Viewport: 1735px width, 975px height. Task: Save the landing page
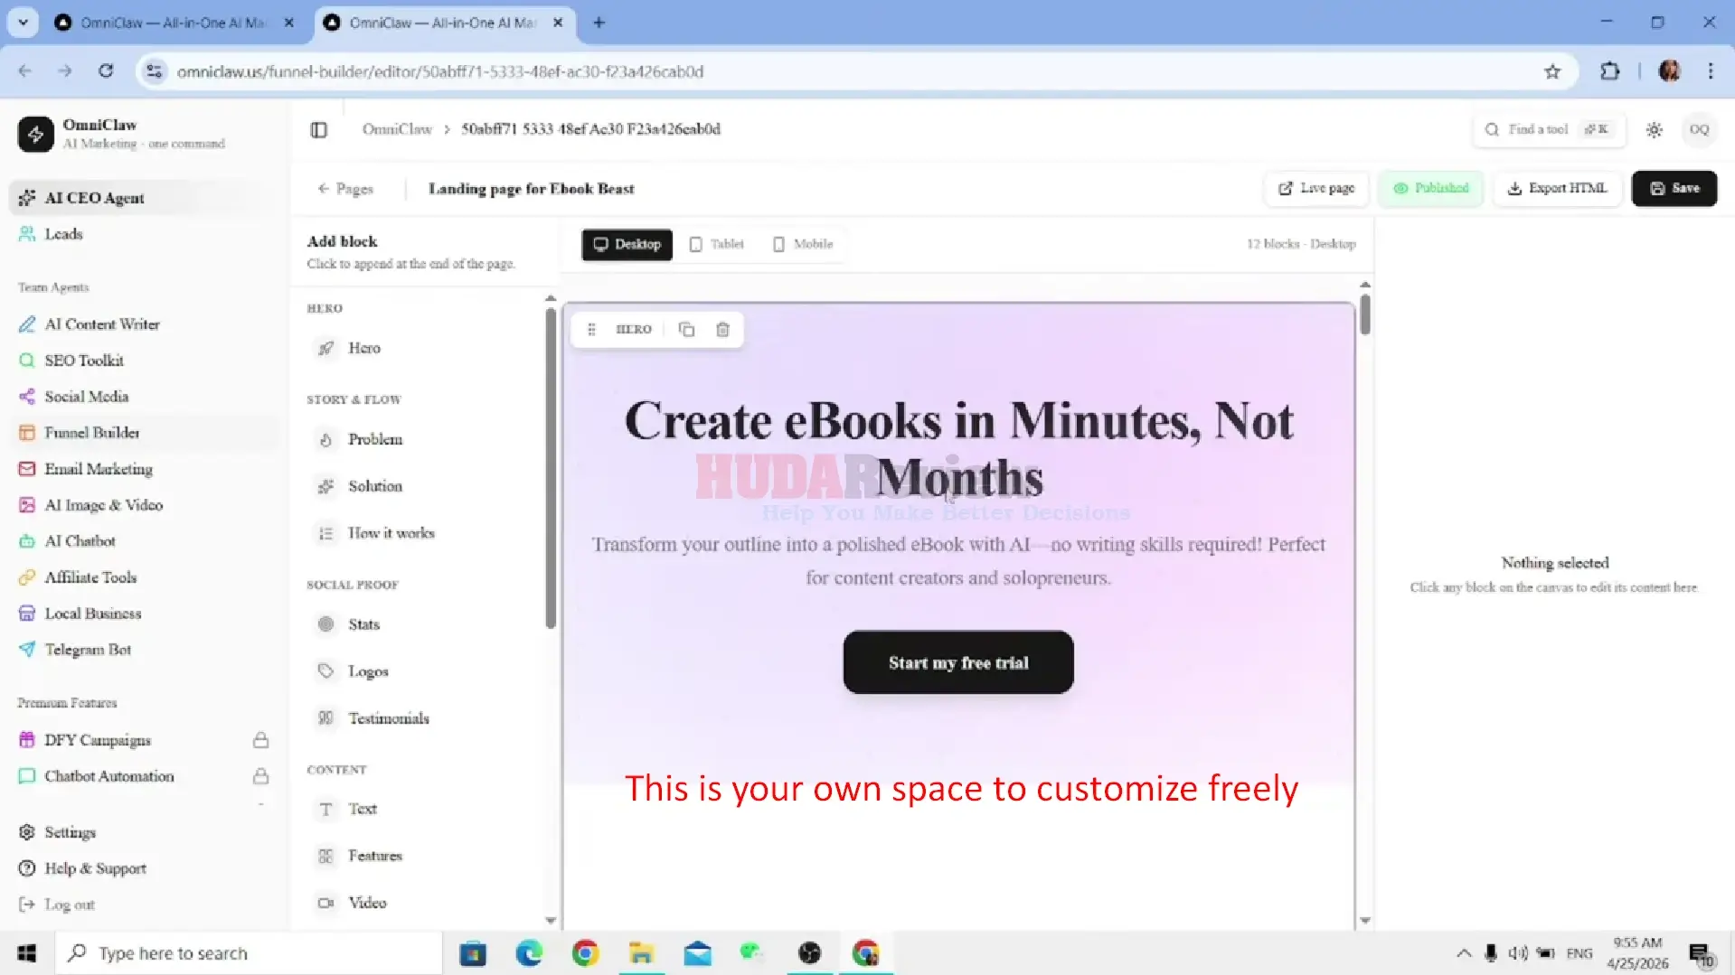(1674, 188)
